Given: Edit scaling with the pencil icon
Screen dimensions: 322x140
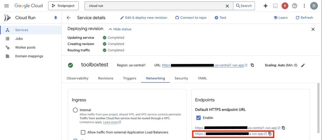Looking at the screenshot, I should pos(303,65).
